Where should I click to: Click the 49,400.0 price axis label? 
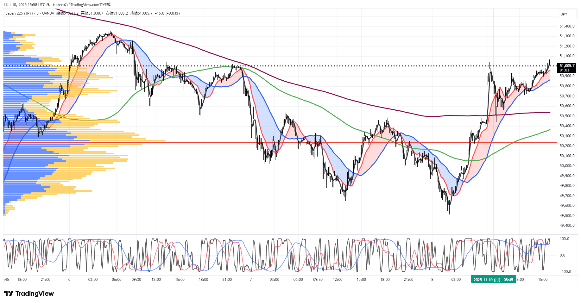(567, 226)
